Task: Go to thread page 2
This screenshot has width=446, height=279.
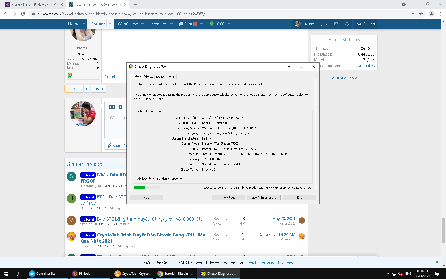Action: pos(74,89)
